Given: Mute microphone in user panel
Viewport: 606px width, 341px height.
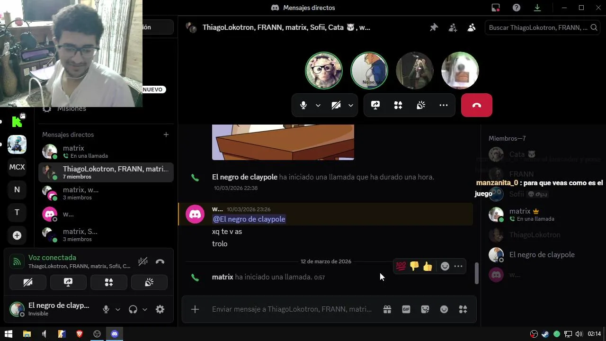Looking at the screenshot, I should click(x=106, y=309).
